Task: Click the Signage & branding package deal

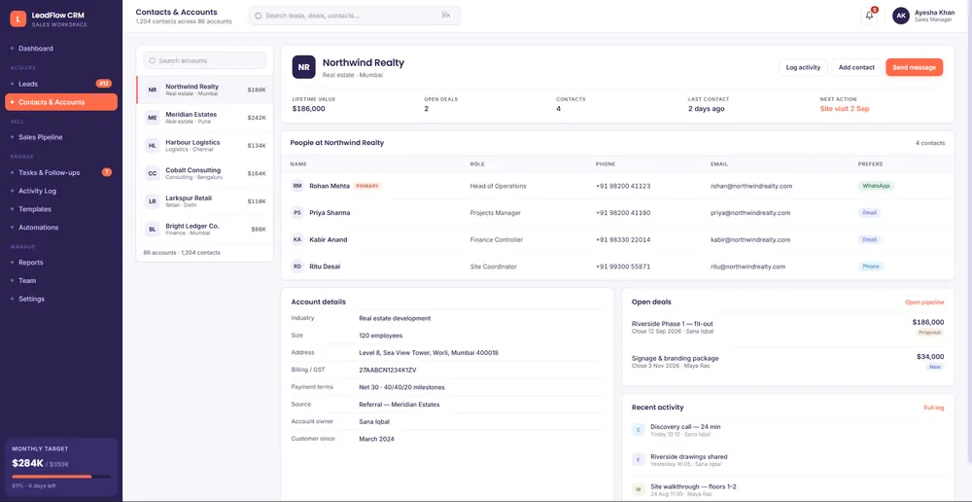Action: [x=787, y=362]
